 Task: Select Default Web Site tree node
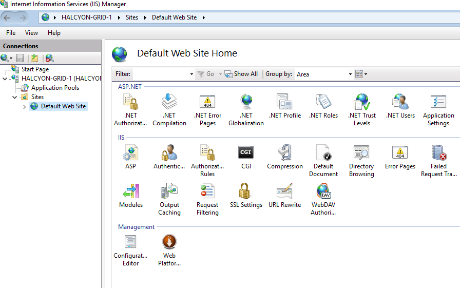coord(63,106)
